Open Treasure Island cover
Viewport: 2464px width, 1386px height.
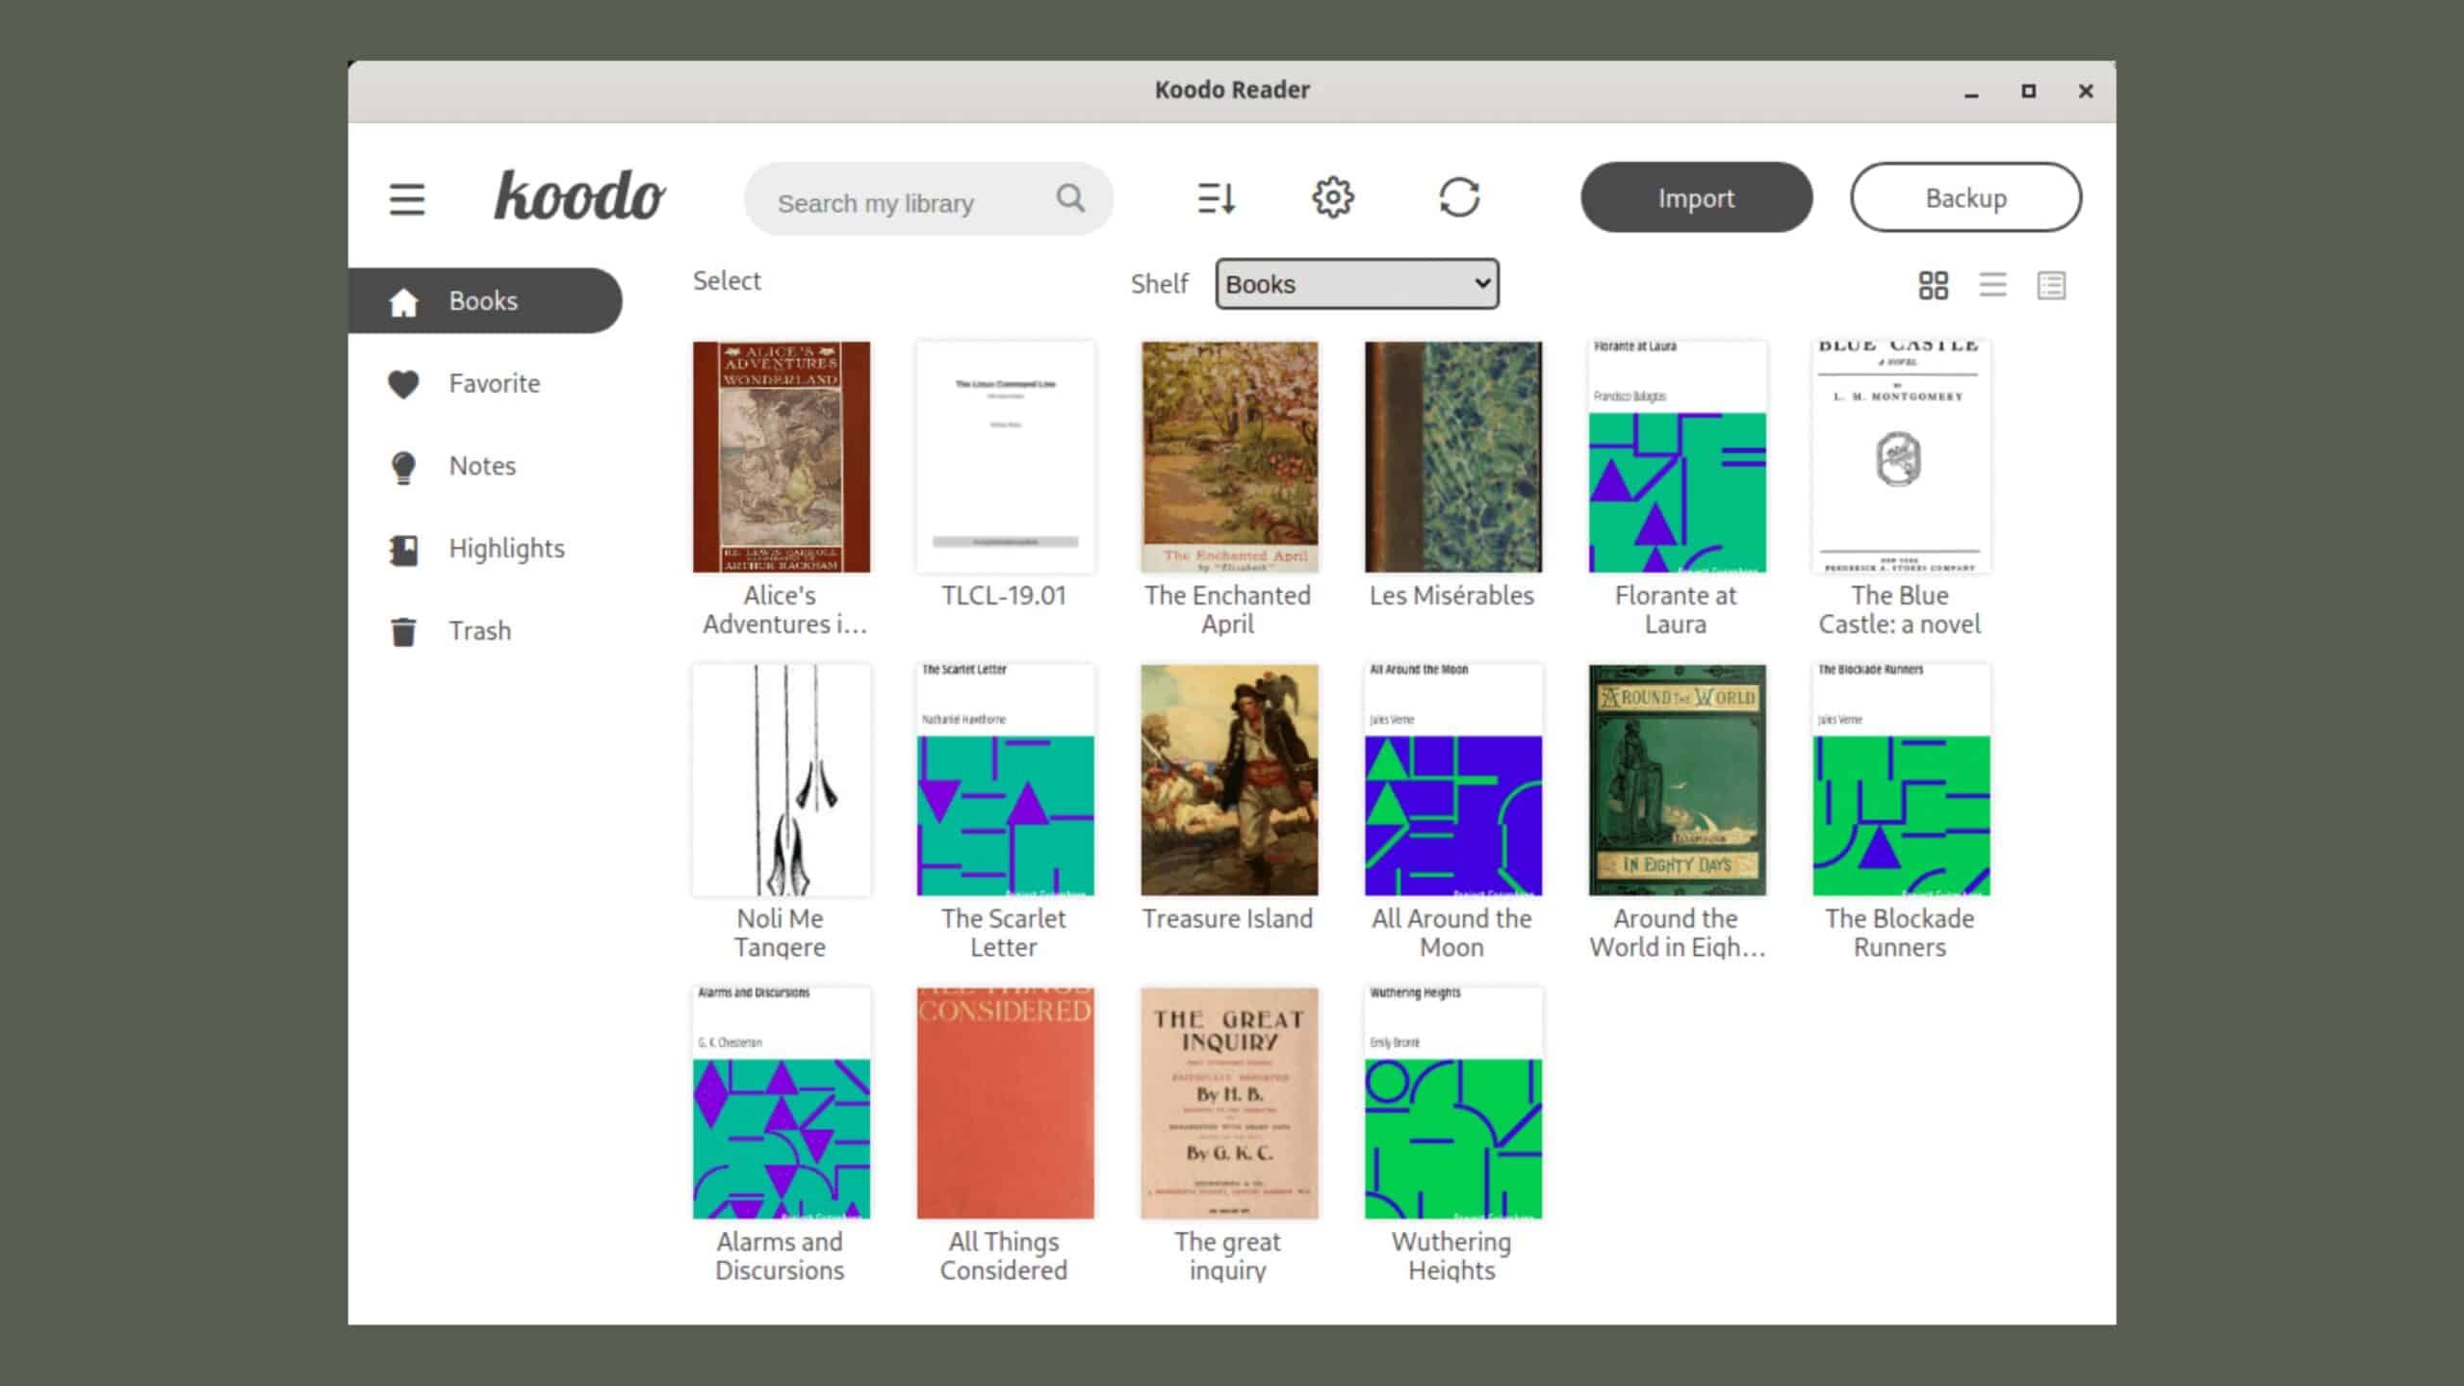(x=1229, y=781)
